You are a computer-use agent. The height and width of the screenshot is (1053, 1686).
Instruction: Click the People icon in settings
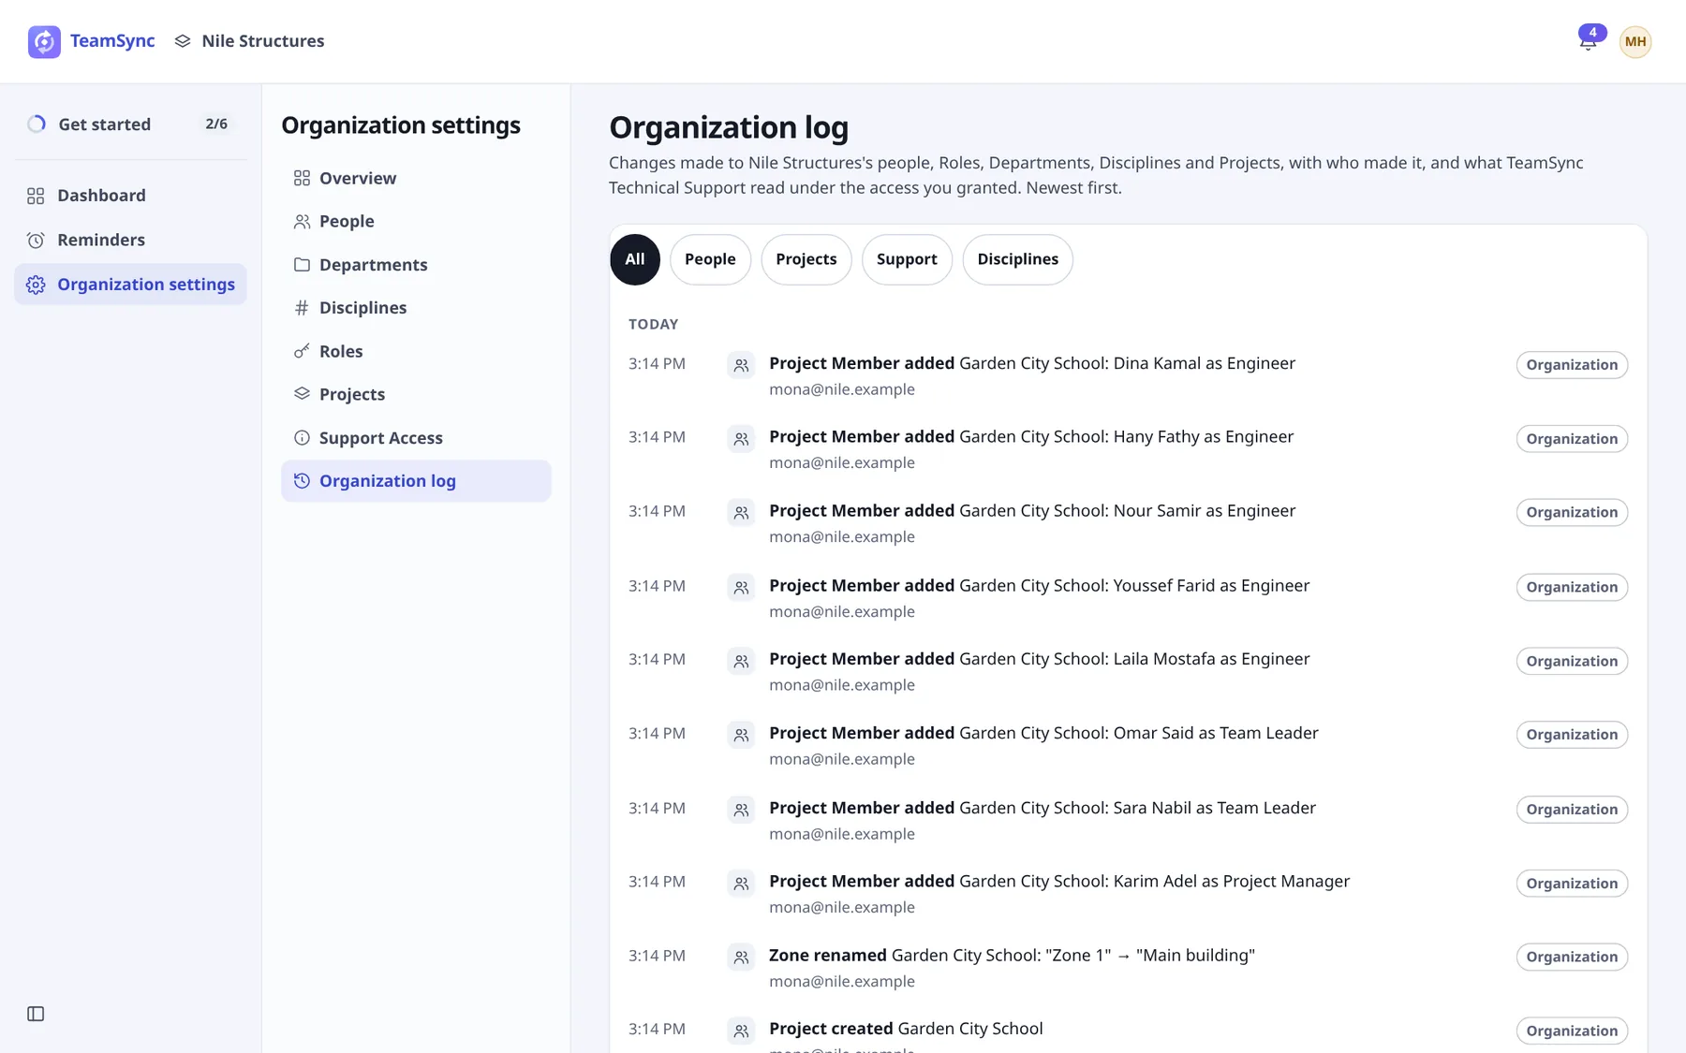[302, 222]
